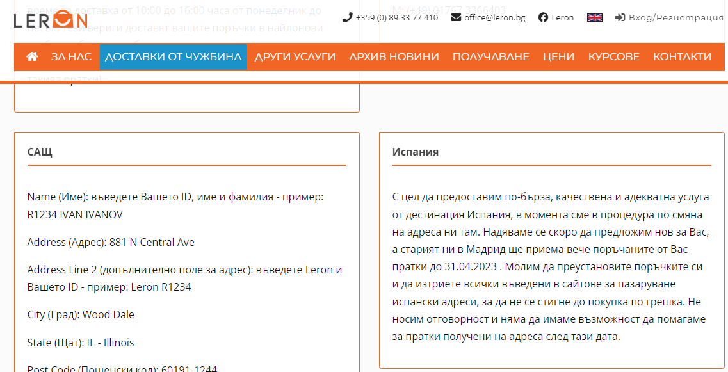
Task: Click the Leron logo
Action: tap(51, 19)
